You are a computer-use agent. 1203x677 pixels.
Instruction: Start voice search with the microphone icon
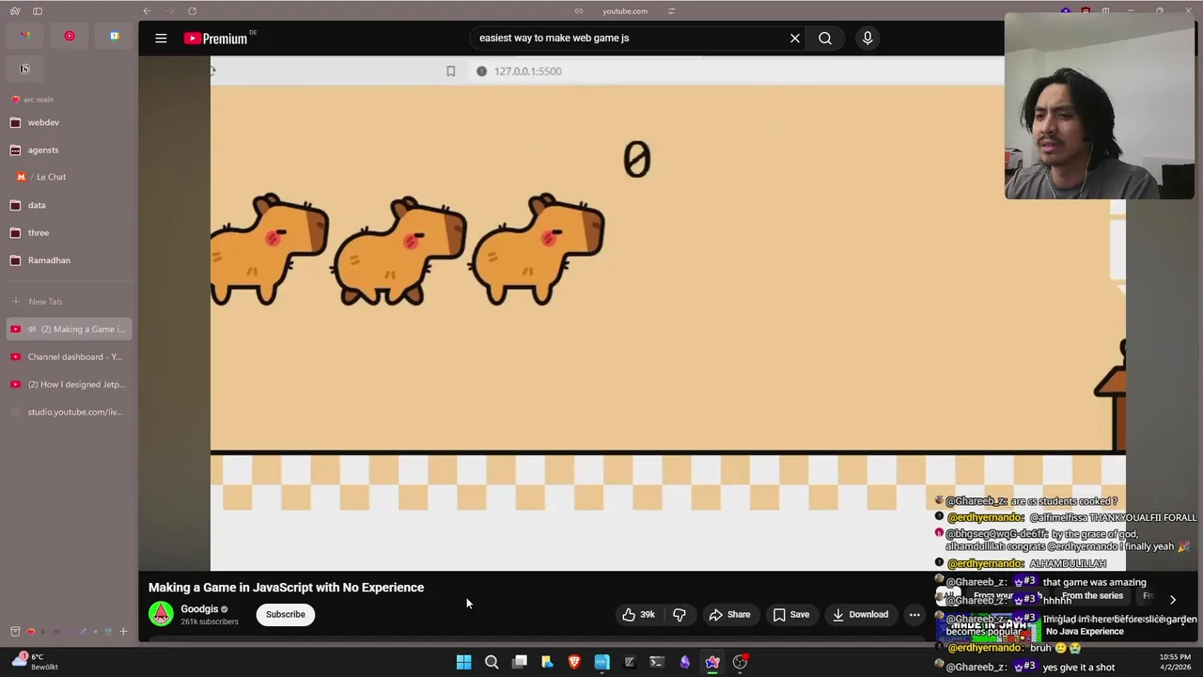pyautogui.click(x=867, y=39)
